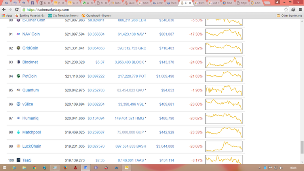
Task: Click the volume speaker tray icon
Action: click(x=281, y=168)
